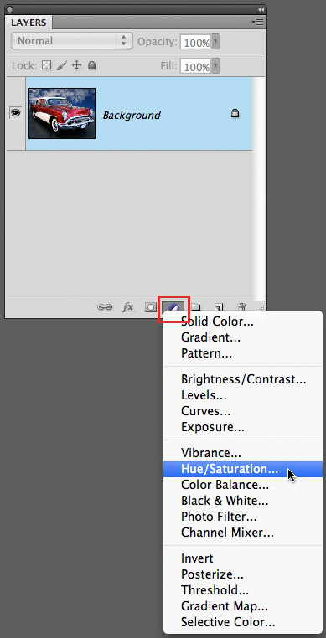Image resolution: width=326 pixels, height=638 pixels.
Task: Toggle lock image pixels brush
Action: click(x=61, y=65)
